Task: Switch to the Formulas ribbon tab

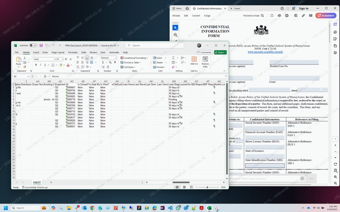Action: tap(73, 52)
